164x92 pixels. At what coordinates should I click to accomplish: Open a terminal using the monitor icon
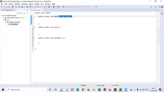(13, 7)
